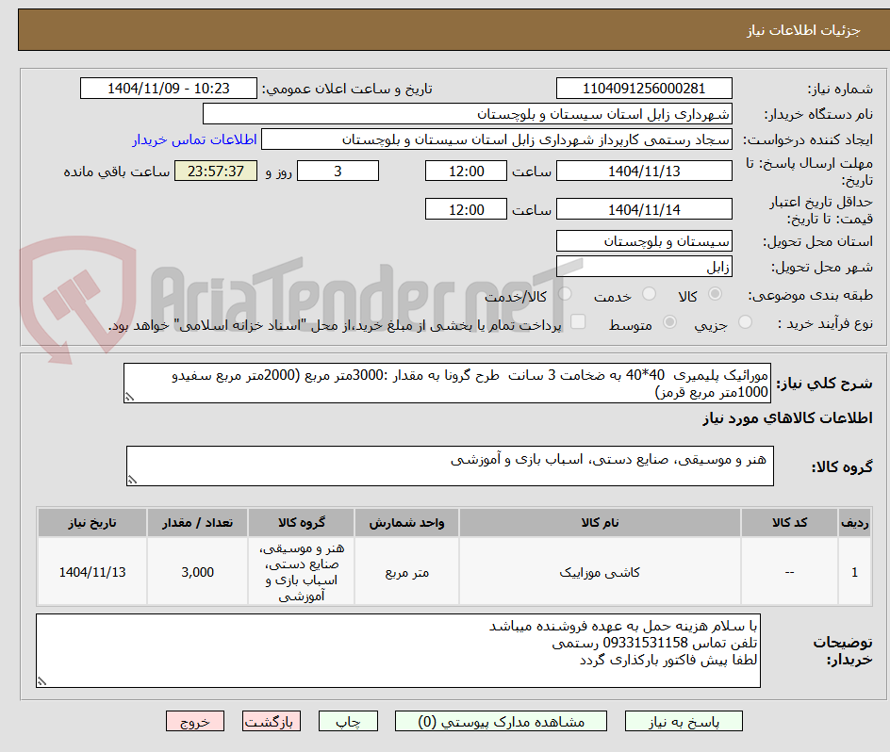This screenshot has width=890, height=752.
Task: Click the چاپ print button
Action: tap(348, 721)
